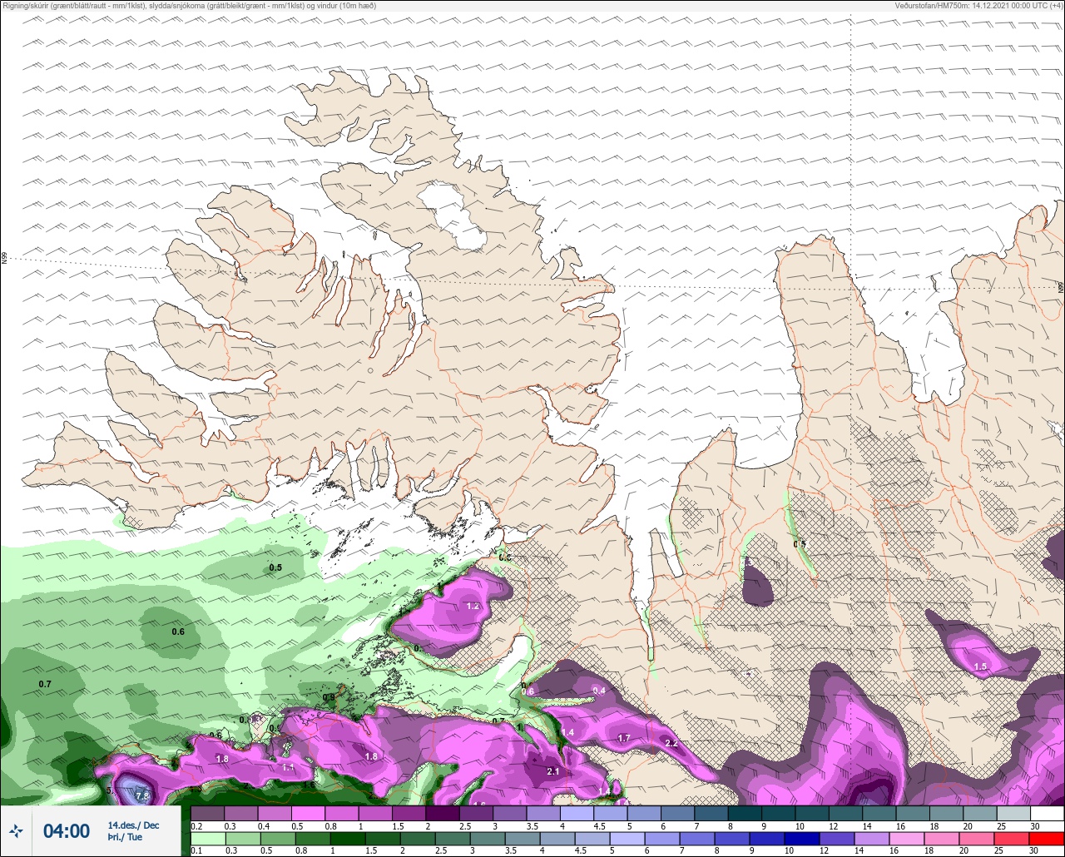Click the 7.8 precipitation value on the map
The width and height of the screenshot is (1065, 857).
point(142,796)
